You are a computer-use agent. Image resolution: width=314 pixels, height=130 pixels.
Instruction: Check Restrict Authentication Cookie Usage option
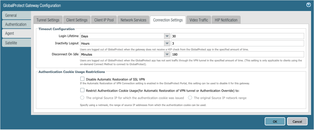click(x=82, y=90)
